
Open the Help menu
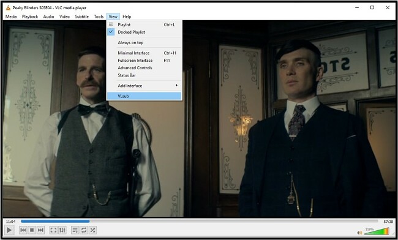click(127, 17)
